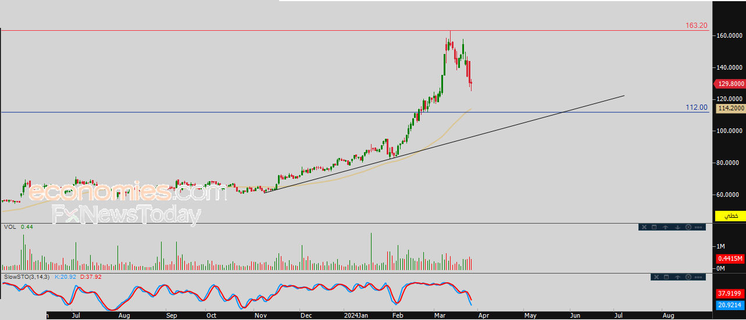Click the 114.2000 moving average tag
Image resolution: width=746 pixels, height=320 pixels.
tap(731, 108)
